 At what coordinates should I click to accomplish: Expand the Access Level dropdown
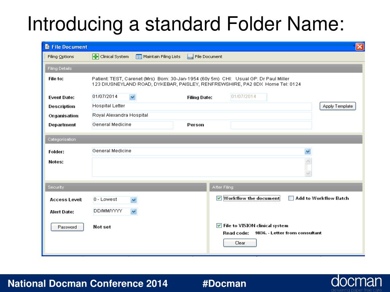(x=133, y=200)
